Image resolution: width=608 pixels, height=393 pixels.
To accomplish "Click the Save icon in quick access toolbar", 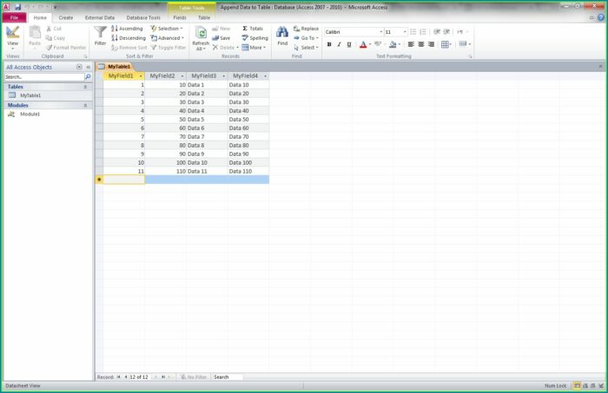I will [18, 7].
